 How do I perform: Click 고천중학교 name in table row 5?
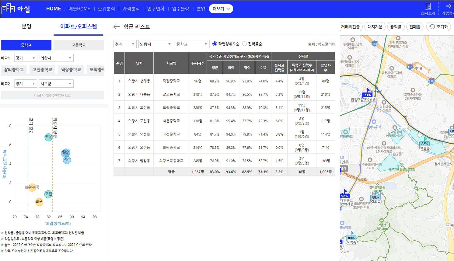click(x=171, y=134)
